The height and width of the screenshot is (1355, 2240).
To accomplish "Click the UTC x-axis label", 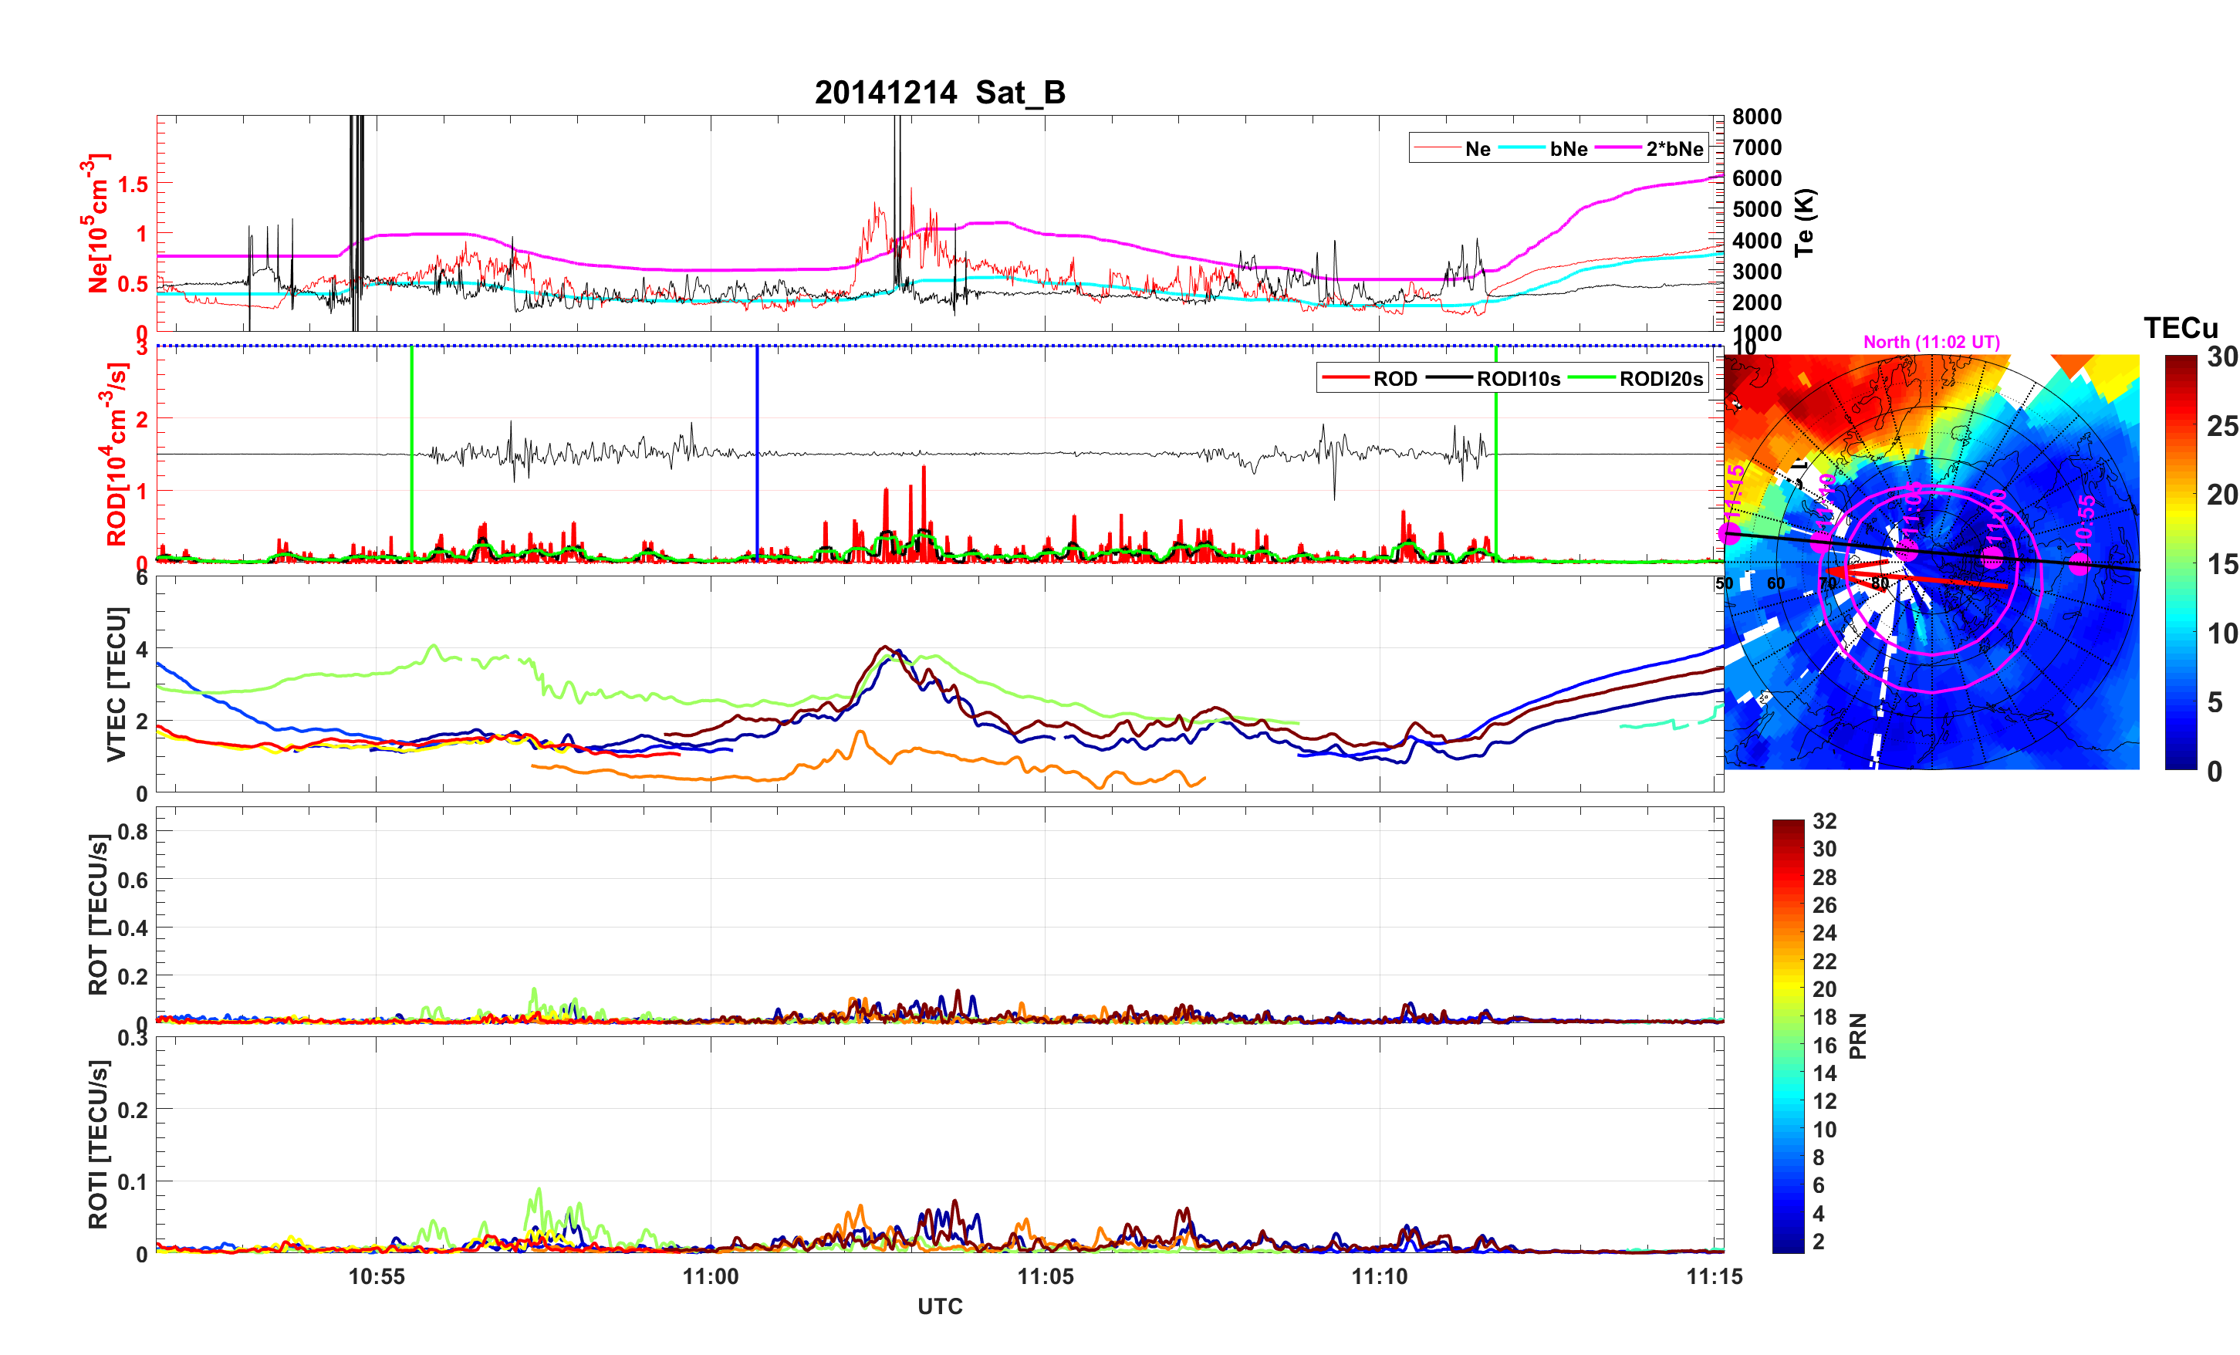I will click(939, 1307).
